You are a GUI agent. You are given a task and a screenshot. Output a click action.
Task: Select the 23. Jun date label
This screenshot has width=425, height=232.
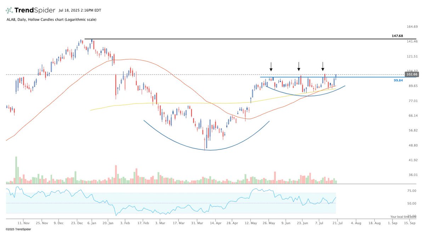302,224
